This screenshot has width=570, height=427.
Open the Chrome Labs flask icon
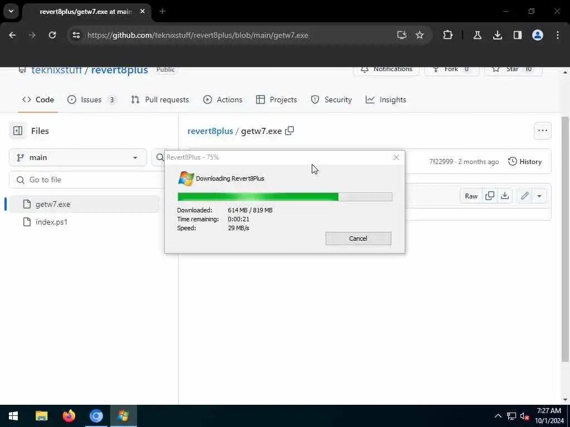[477, 35]
